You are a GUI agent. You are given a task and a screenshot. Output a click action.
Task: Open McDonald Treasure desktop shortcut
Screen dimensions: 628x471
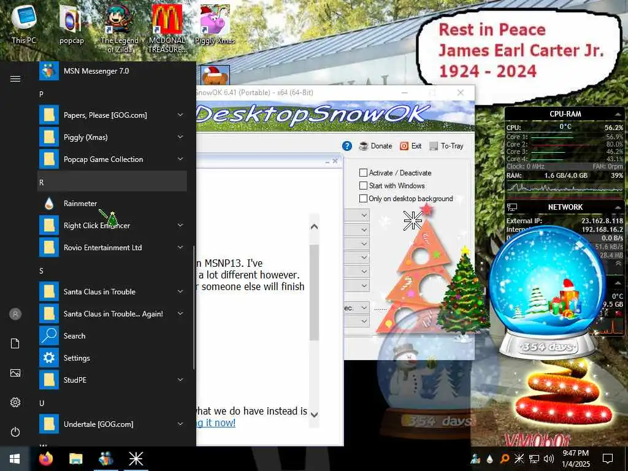(167, 28)
